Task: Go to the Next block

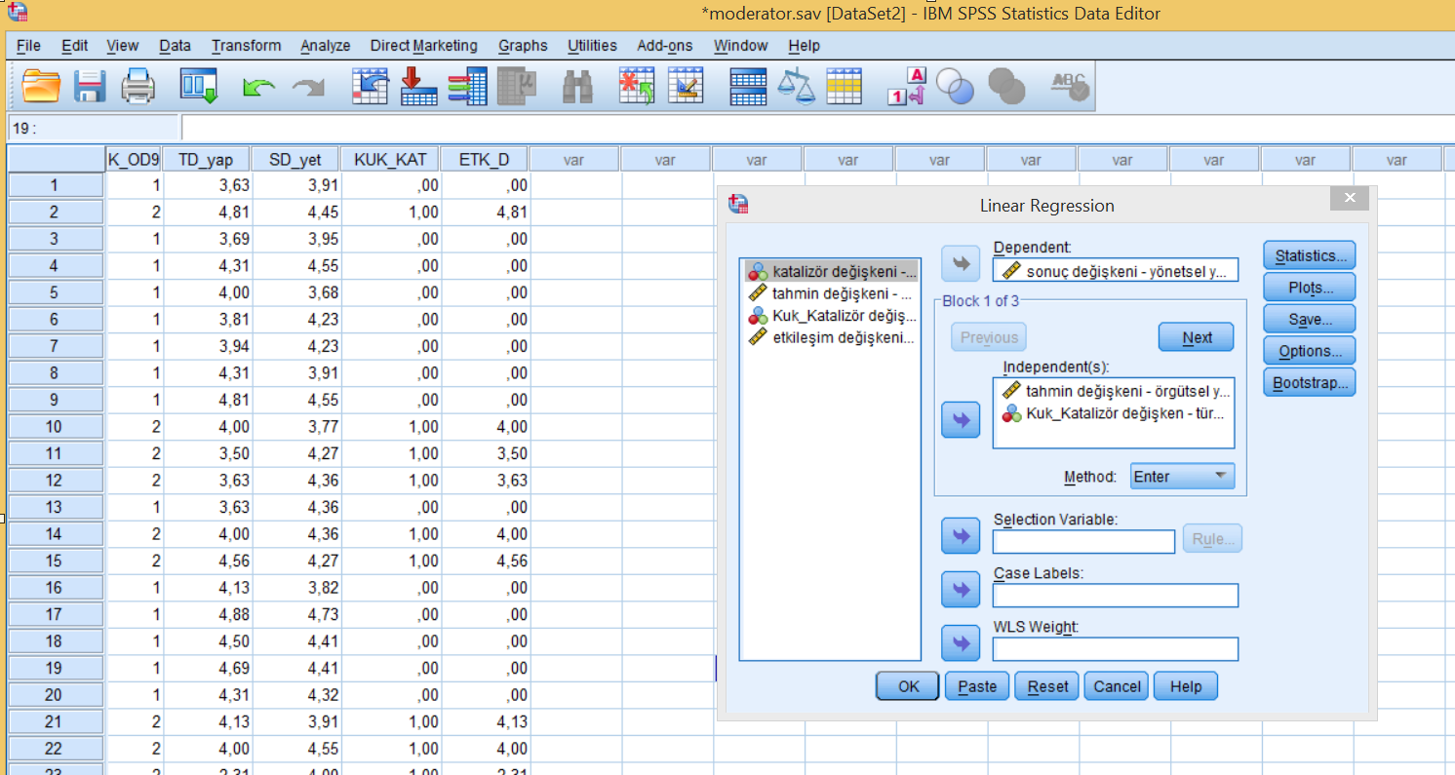Action: pos(1197,337)
